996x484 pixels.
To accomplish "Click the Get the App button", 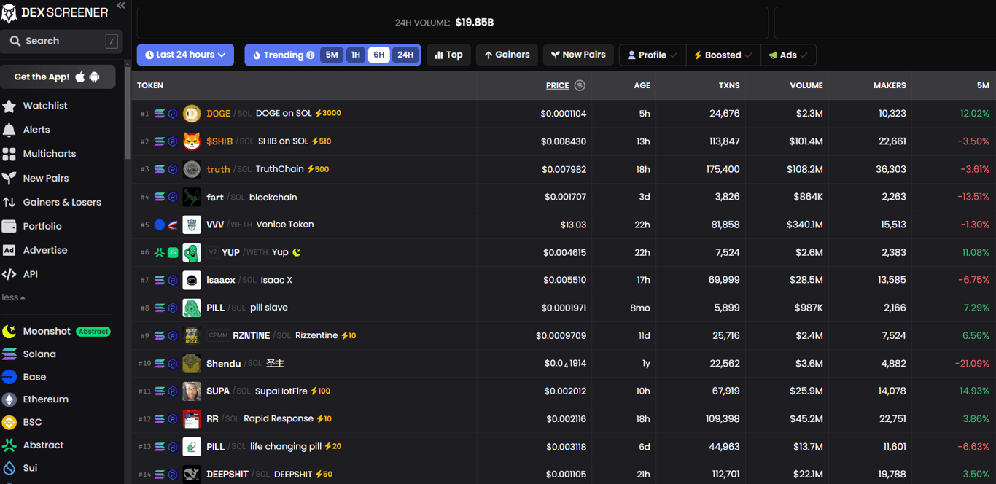I will click(58, 77).
